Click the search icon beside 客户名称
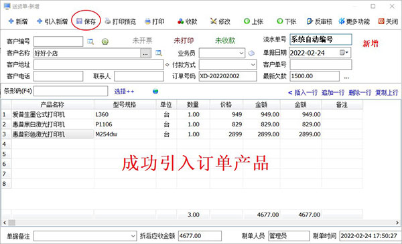402x244 pixels. 159,53
